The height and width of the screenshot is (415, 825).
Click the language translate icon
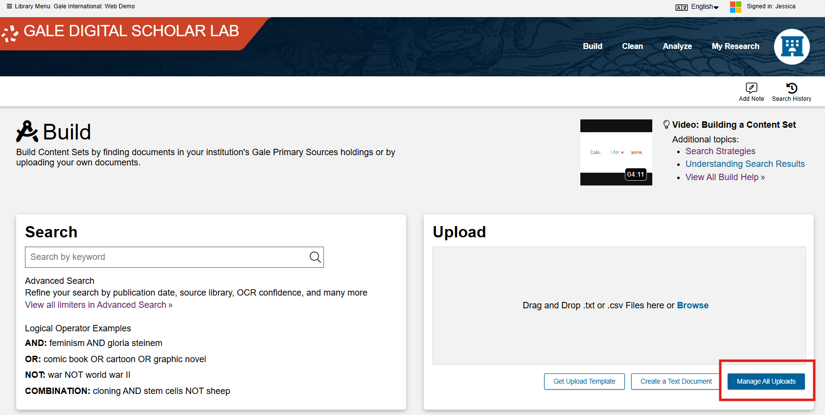[x=681, y=7]
